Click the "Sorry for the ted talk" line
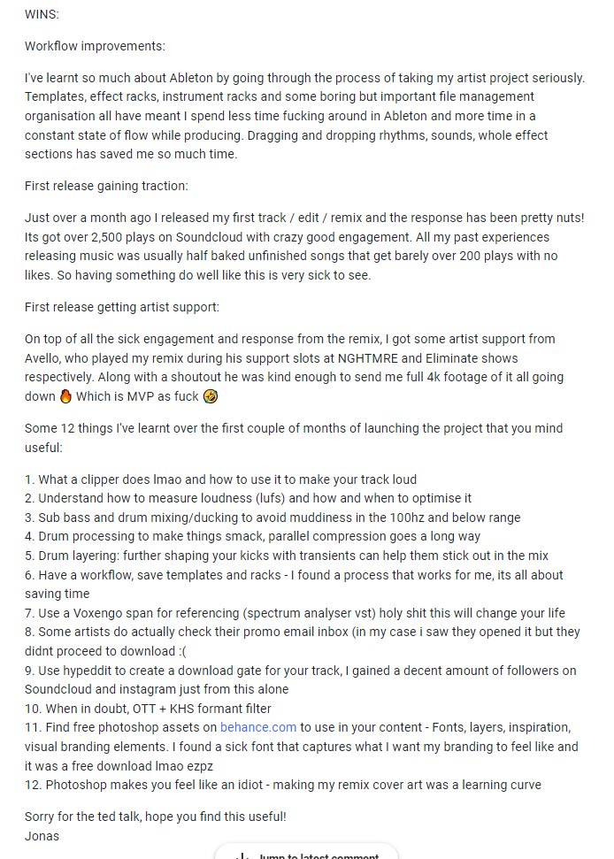This screenshot has height=859, width=614. [x=155, y=817]
